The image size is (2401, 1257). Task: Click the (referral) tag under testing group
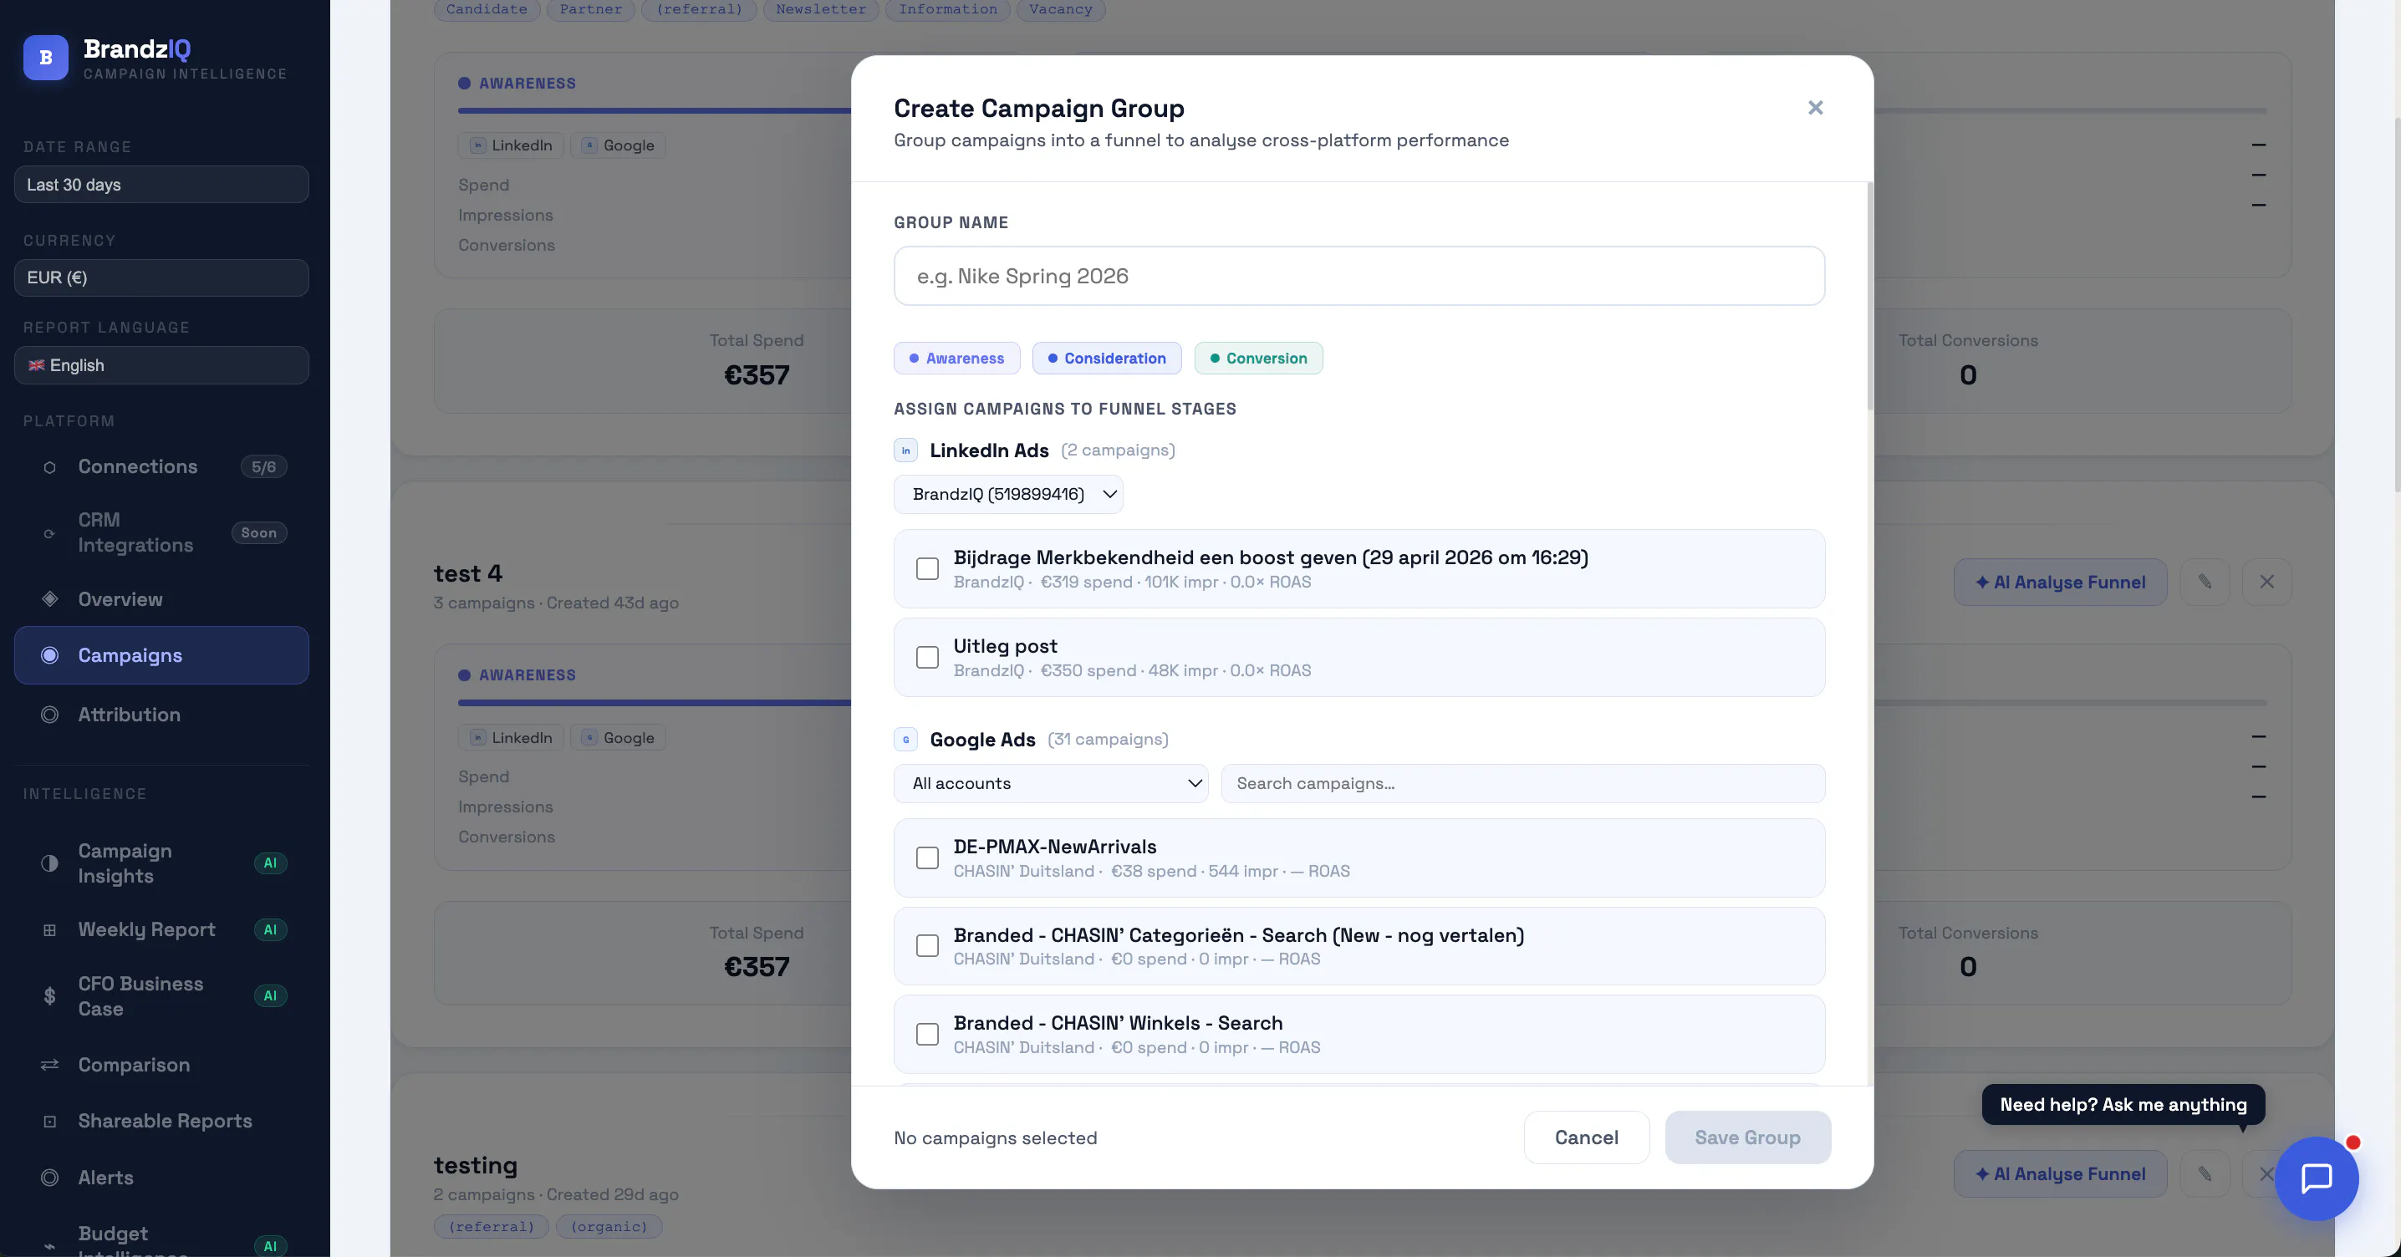click(x=492, y=1227)
